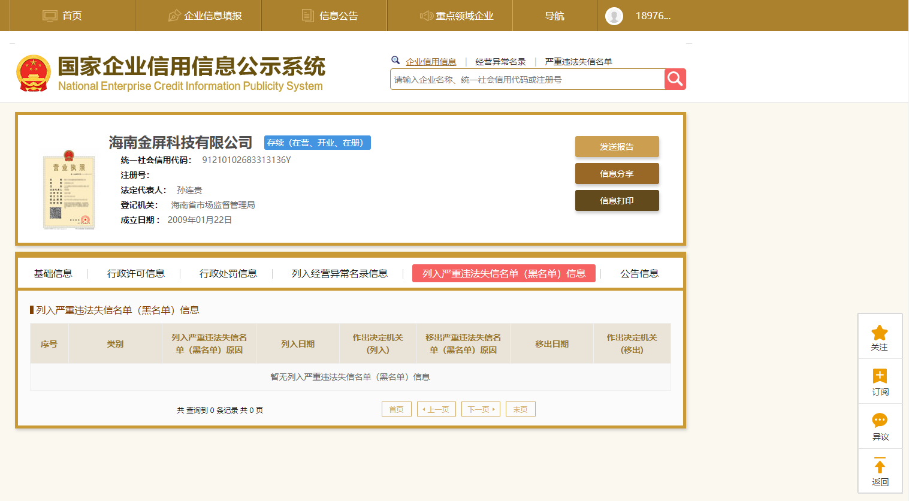Go to 上一页 in pagination
The width and height of the screenshot is (909, 501).
(x=437, y=409)
